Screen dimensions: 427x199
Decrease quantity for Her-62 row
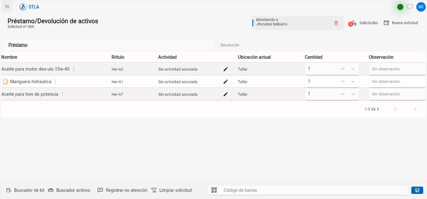click(x=353, y=69)
